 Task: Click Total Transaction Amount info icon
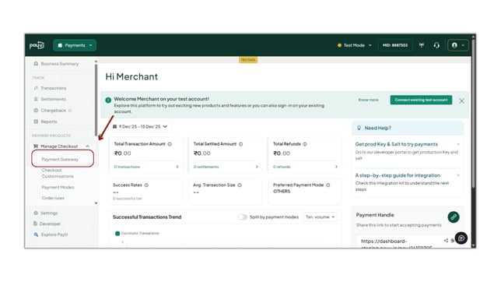click(170, 144)
